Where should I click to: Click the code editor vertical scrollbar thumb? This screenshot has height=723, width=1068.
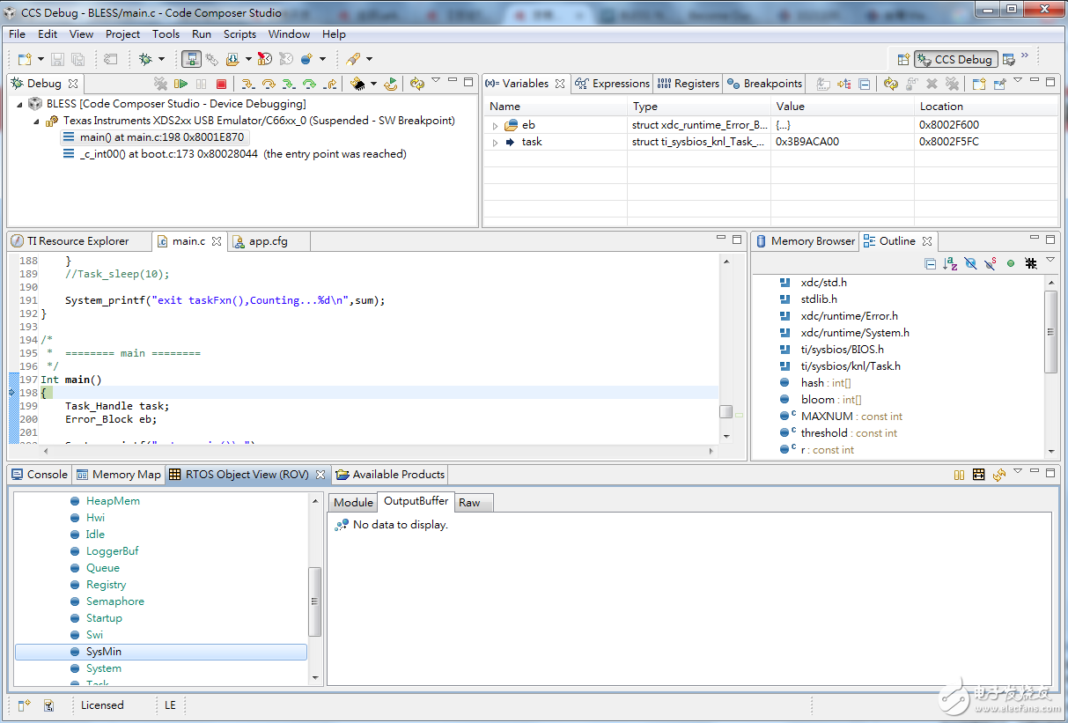(x=726, y=411)
